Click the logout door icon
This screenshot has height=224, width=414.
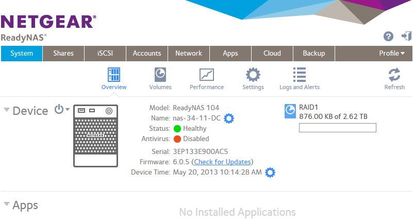coord(407,36)
